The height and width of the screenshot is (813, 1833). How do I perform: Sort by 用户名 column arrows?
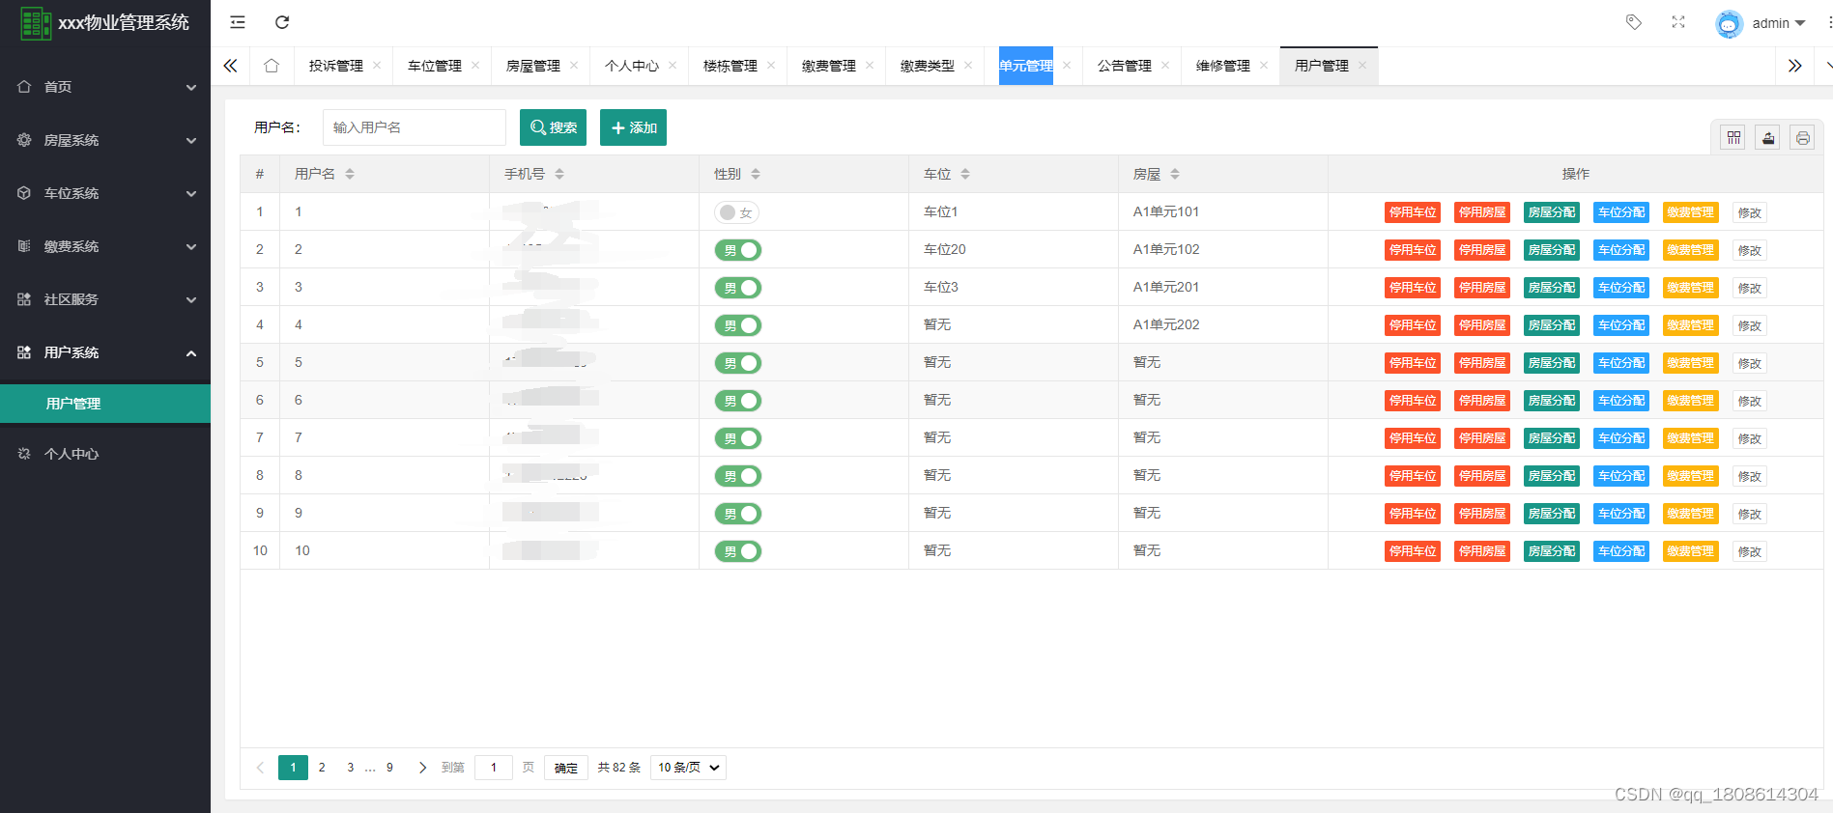click(350, 174)
